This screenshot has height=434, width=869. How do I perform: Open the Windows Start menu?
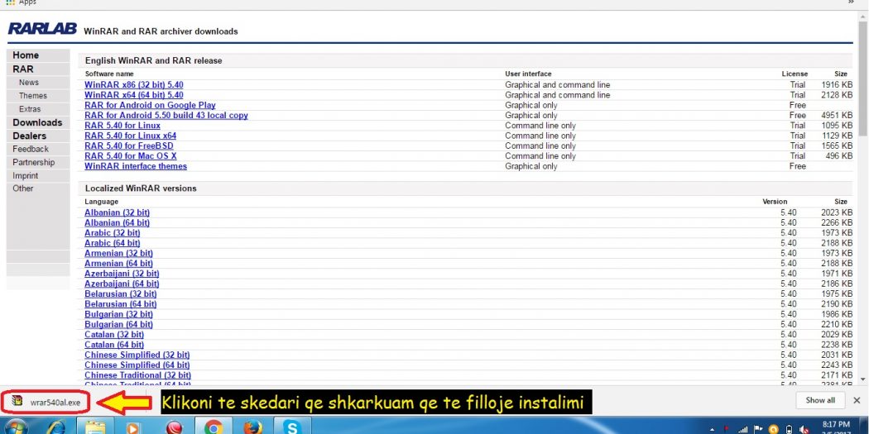tap(15, 427)
